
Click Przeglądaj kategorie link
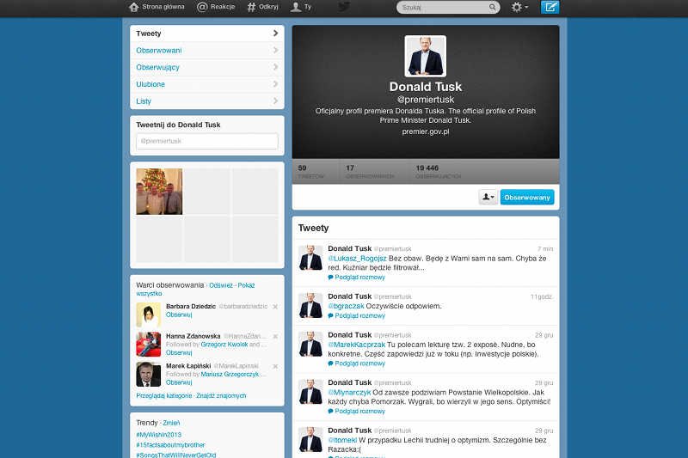click(x=164, y=396)
